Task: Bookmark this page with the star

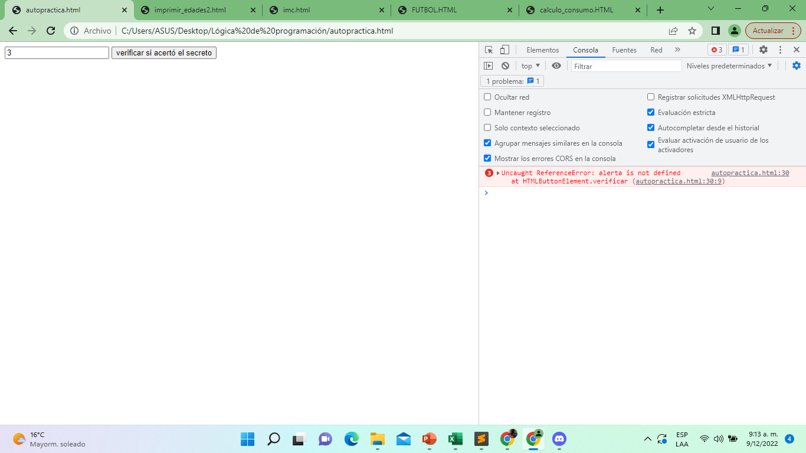Action: [x=692, y=31]
